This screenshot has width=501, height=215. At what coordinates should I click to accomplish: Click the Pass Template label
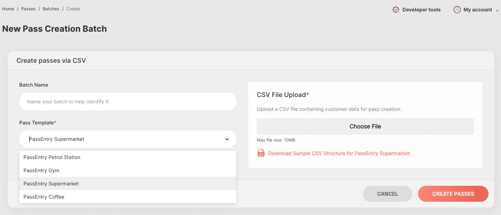(38, 123)
